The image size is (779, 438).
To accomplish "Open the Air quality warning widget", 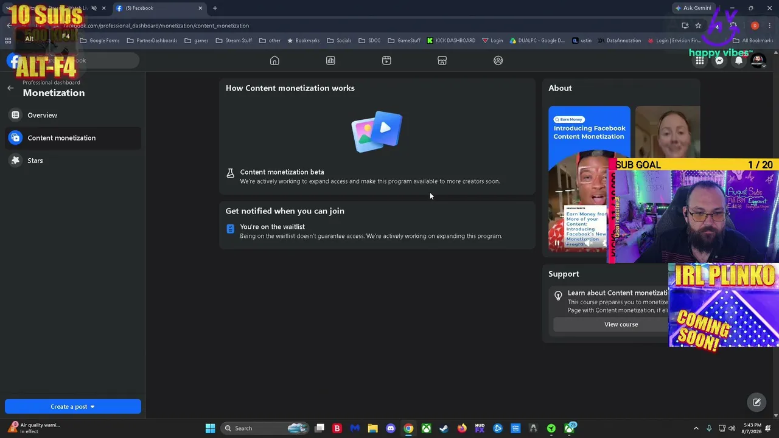I will [x=33, y=428].
